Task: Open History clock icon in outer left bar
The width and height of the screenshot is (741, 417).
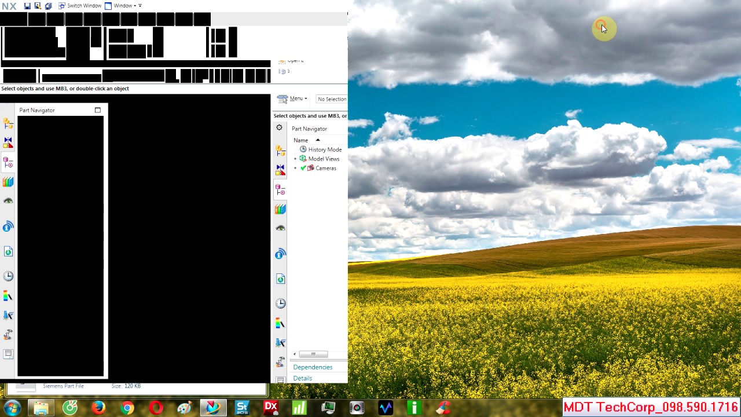Action: click(x=8, y=276)
